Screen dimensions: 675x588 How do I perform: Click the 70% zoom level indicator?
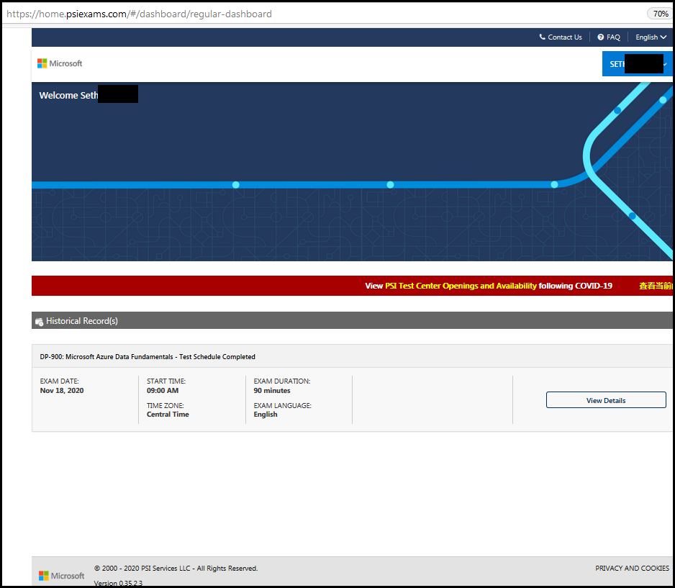click(x=661, y=14)
